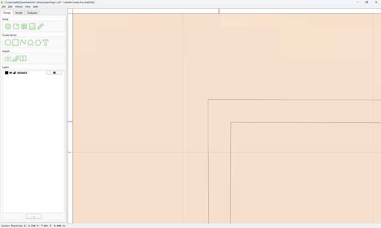This screenshot has height=228, width=381.
Task: Open the Library menu
Action: click(x=19, y=7)
